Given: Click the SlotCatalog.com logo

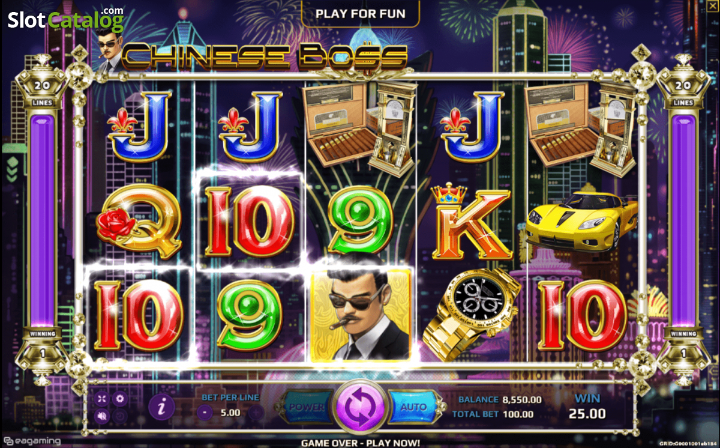Looking at the screenshot, I should (65, 20).
